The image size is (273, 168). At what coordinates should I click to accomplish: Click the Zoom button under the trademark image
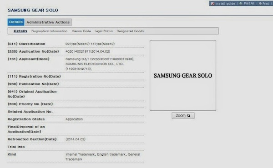183,115
